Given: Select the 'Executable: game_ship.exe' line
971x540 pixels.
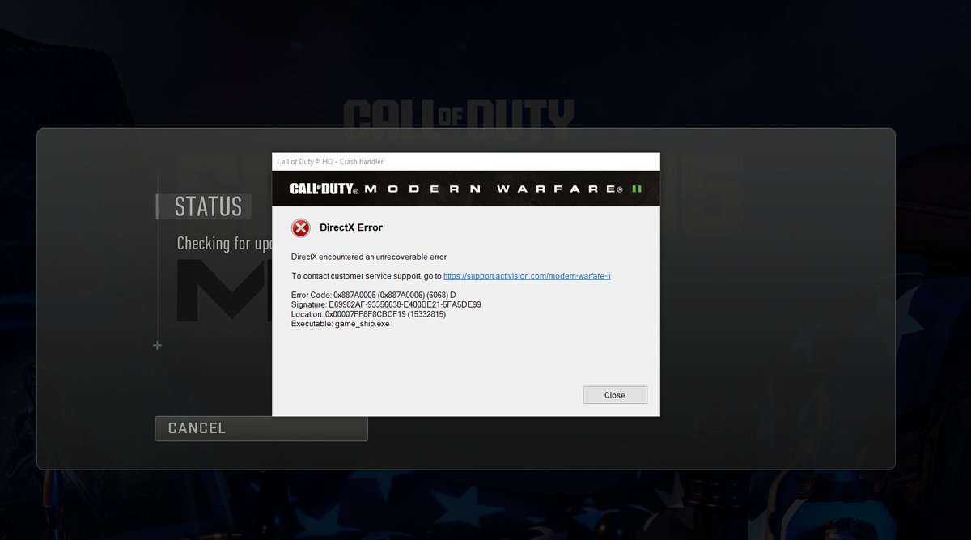Looking at the screenshot, I should (x=340, y=324).
